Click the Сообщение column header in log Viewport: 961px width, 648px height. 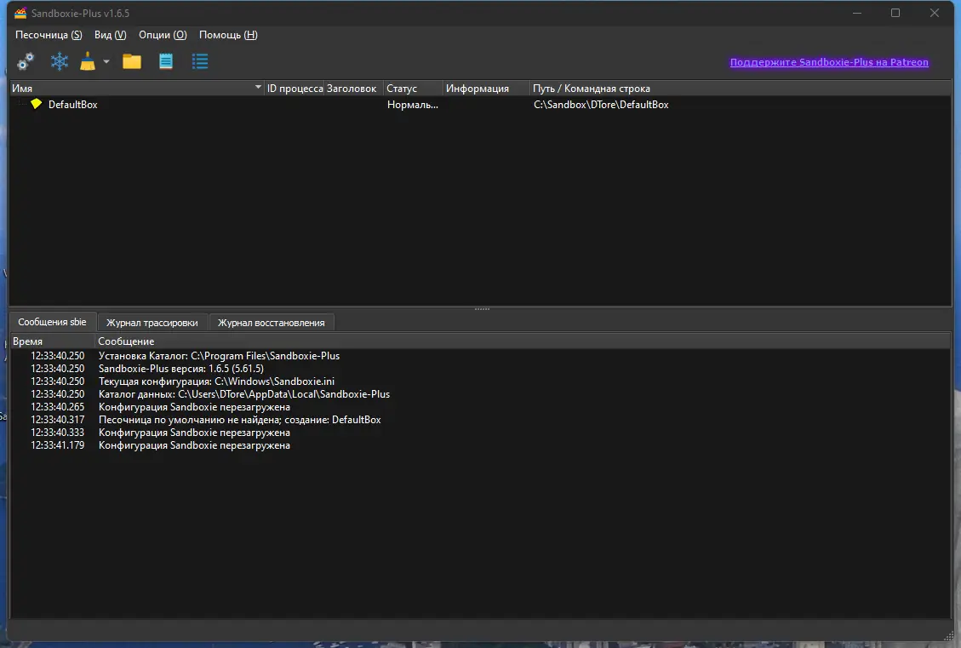click(523, 341)
